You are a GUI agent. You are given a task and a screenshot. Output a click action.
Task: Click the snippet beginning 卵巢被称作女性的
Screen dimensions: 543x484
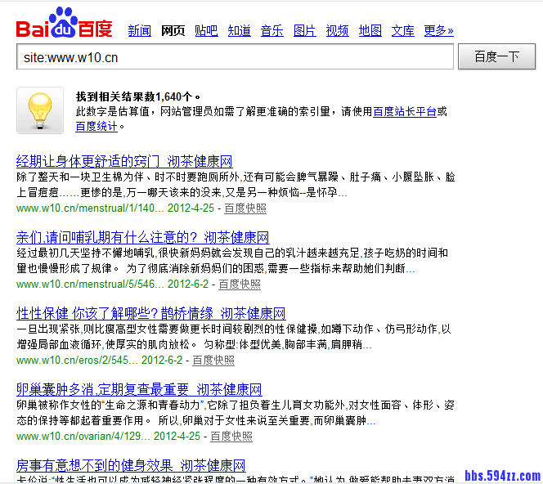[236, 413]
